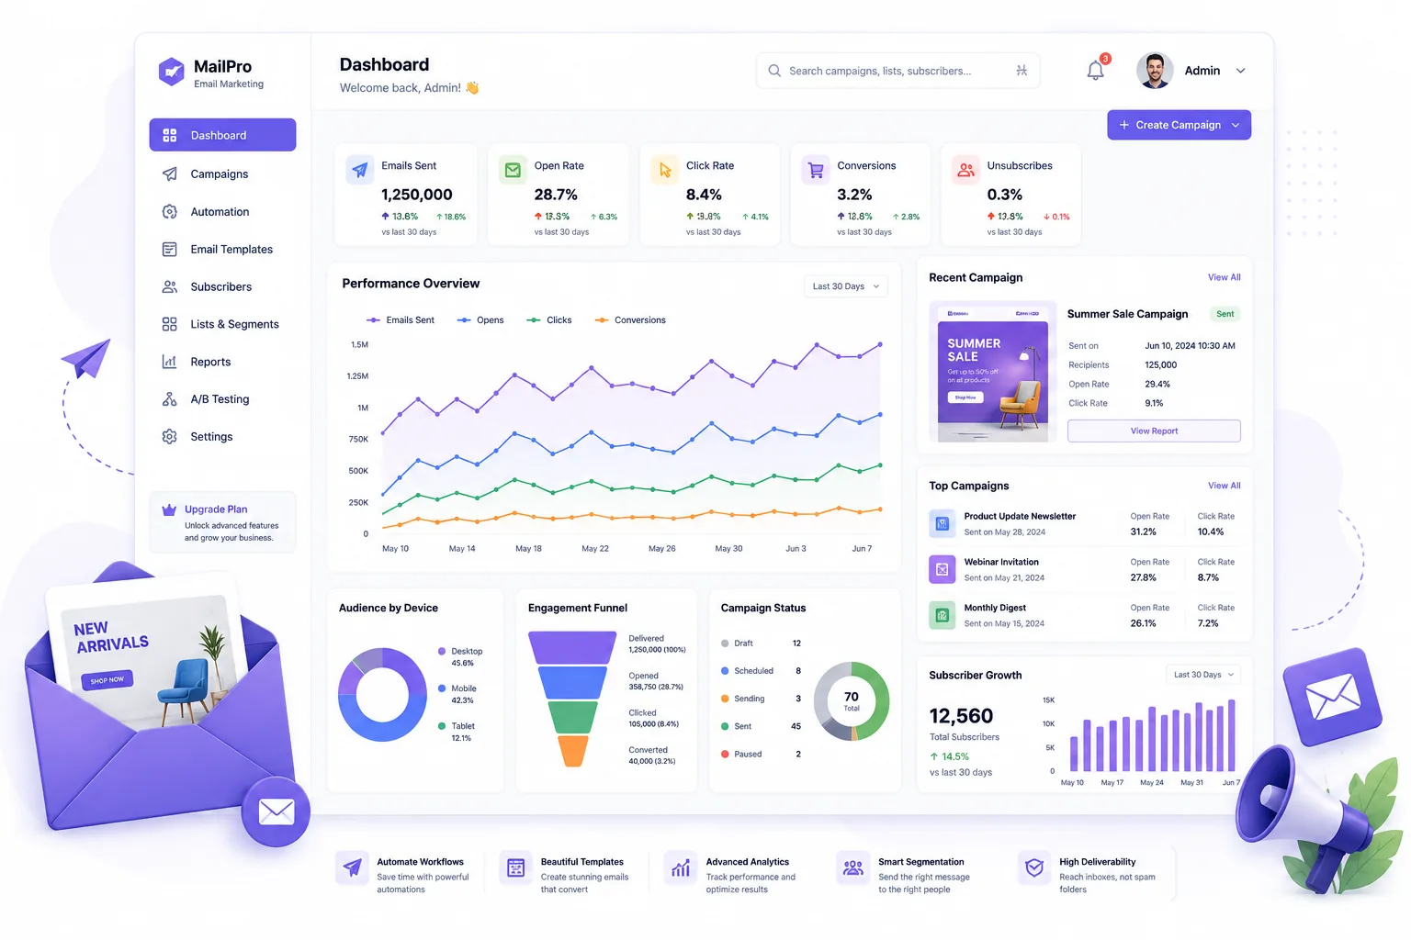Click the search campaigns input field
Image resolution: width=1411 pixels, height=940 pixels.
(x=897, y=71)
